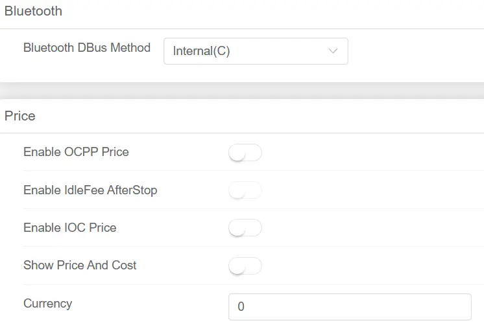Focus the Currency input field

[x=350, y=307]
